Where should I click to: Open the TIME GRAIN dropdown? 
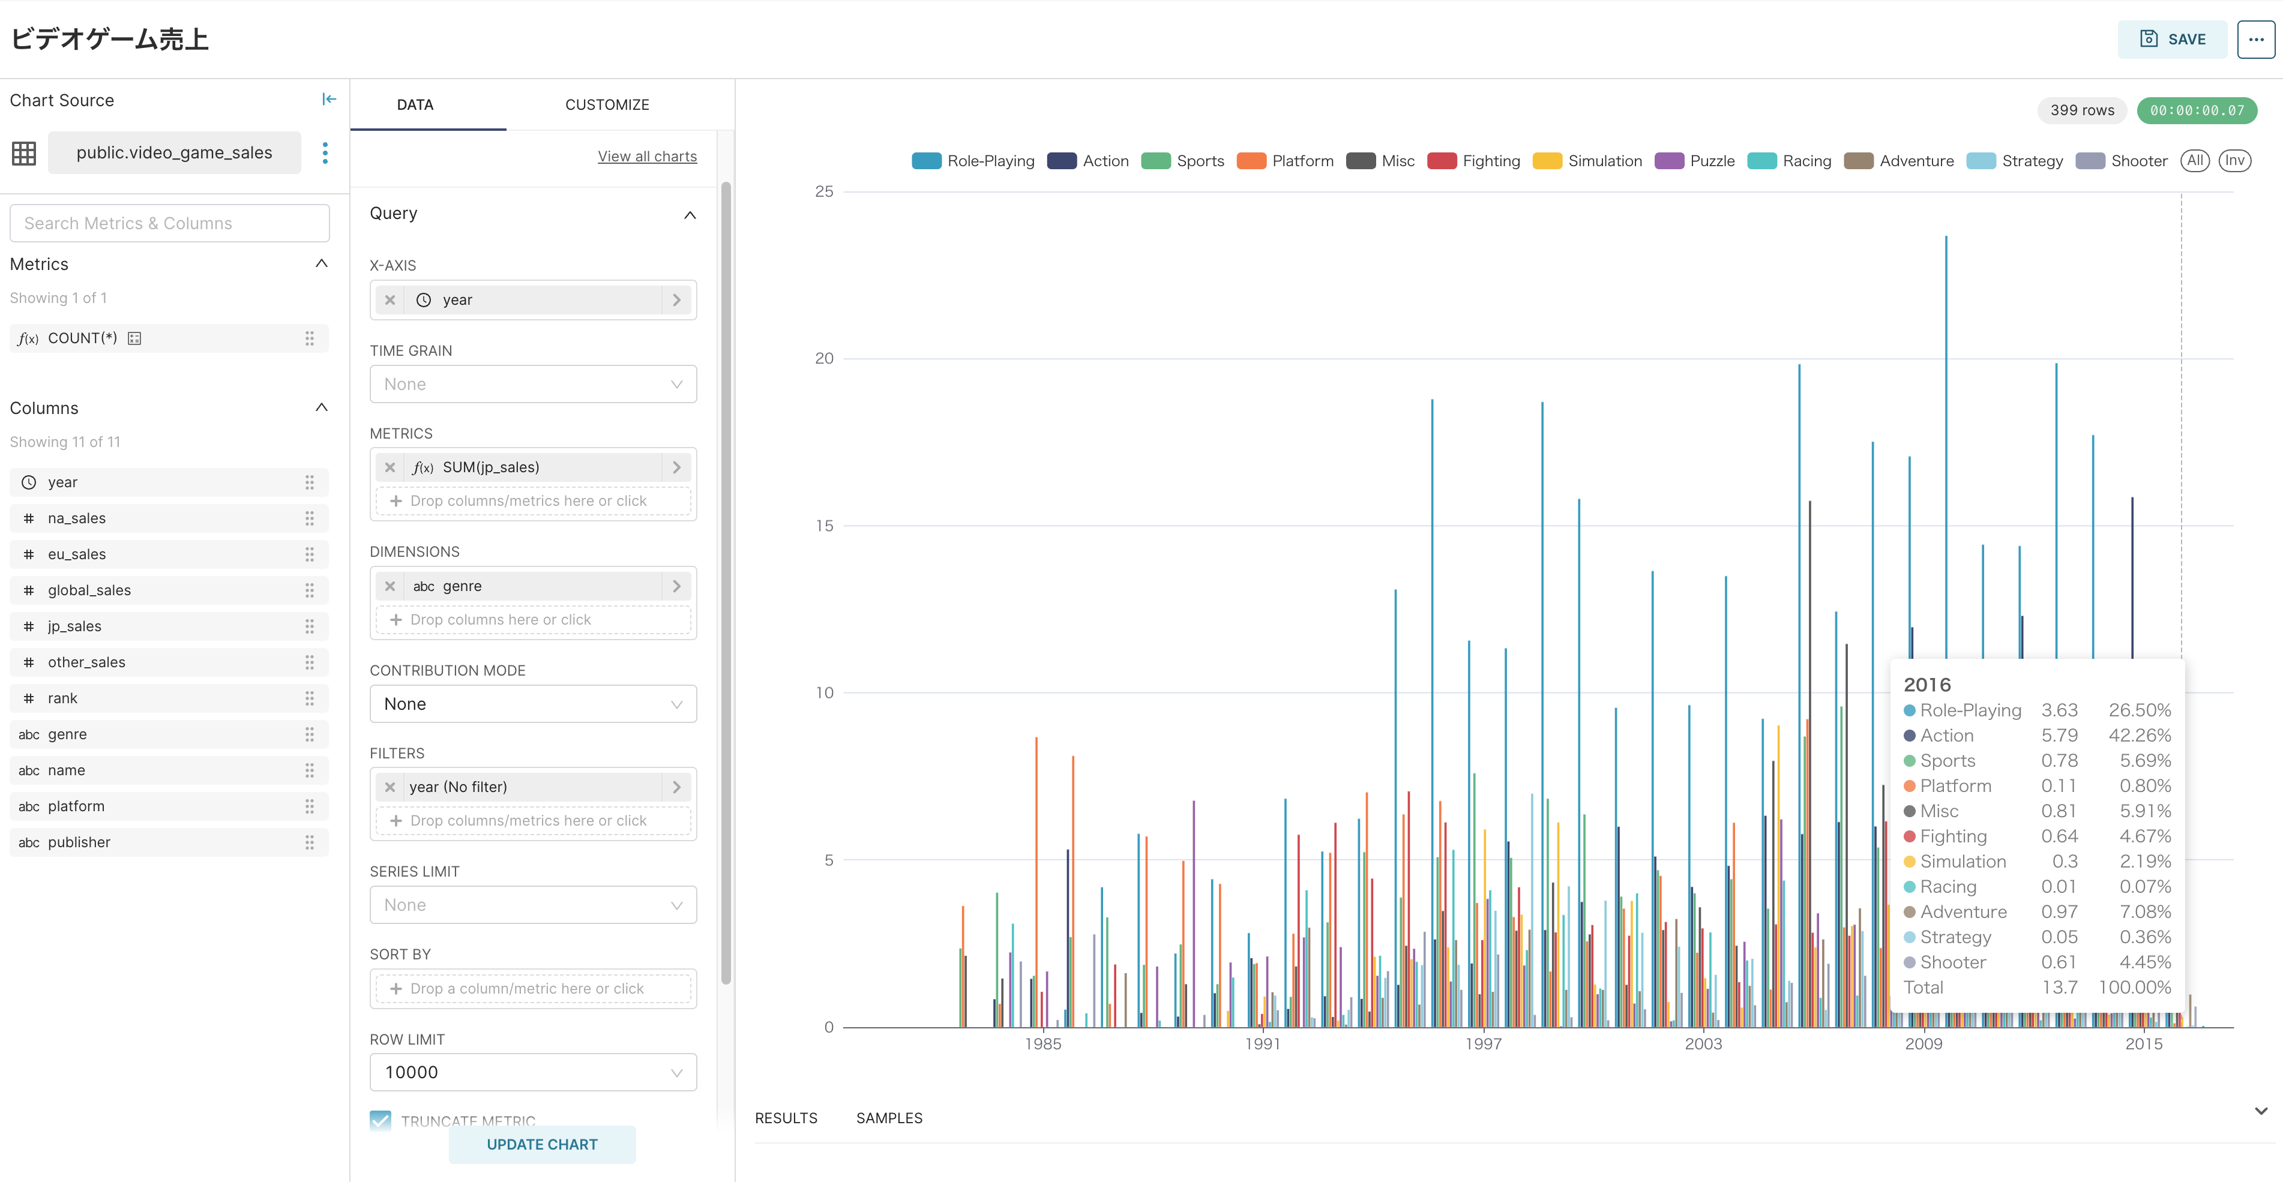[x=532, y=383]
